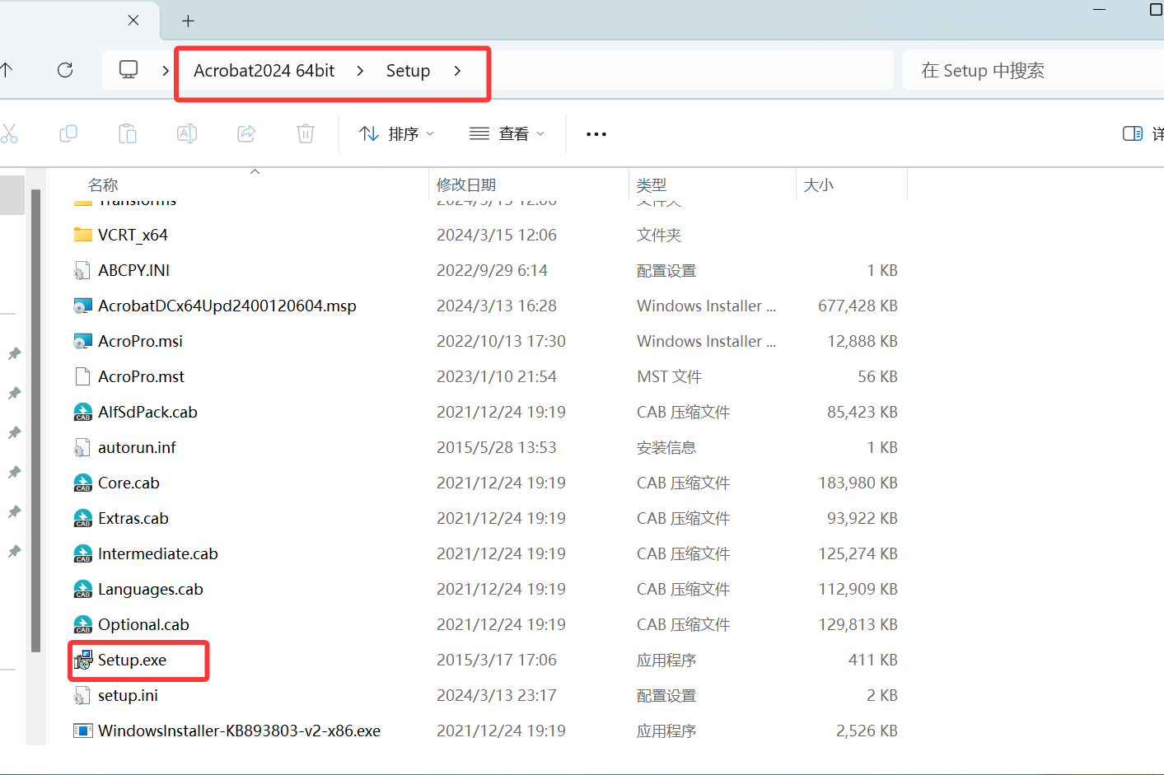This screenshot has width=1164, height=775.
Task: Click the Optional.cab archive icon
Action: (82, 624)
